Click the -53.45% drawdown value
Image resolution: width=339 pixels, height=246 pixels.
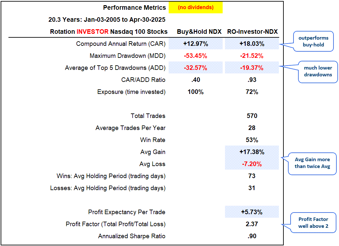click(x=196, y=56)
